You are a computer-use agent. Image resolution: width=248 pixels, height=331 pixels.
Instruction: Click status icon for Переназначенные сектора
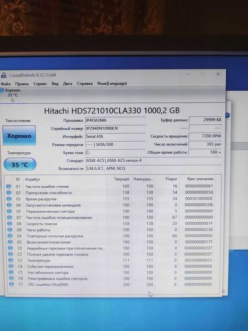(9, 211)
